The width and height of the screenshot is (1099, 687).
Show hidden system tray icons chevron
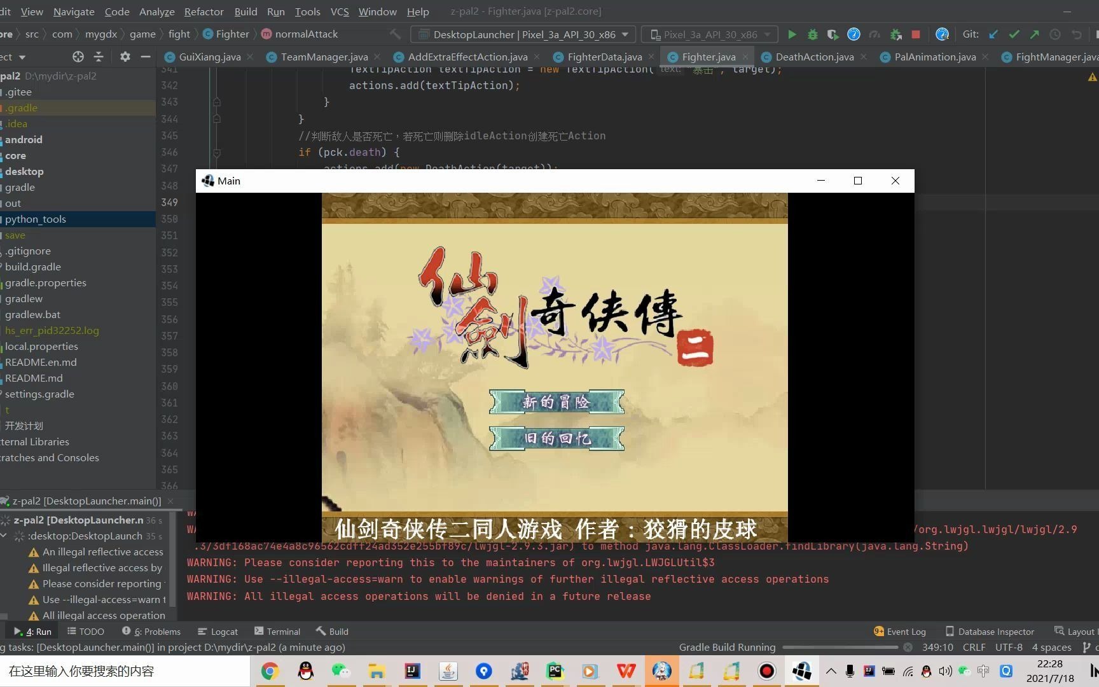coord(831,671)
